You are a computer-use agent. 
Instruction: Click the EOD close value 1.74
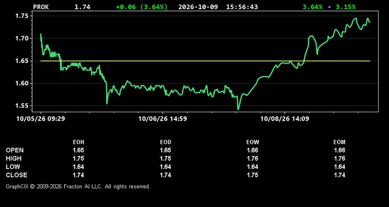[x=165, y=175]
